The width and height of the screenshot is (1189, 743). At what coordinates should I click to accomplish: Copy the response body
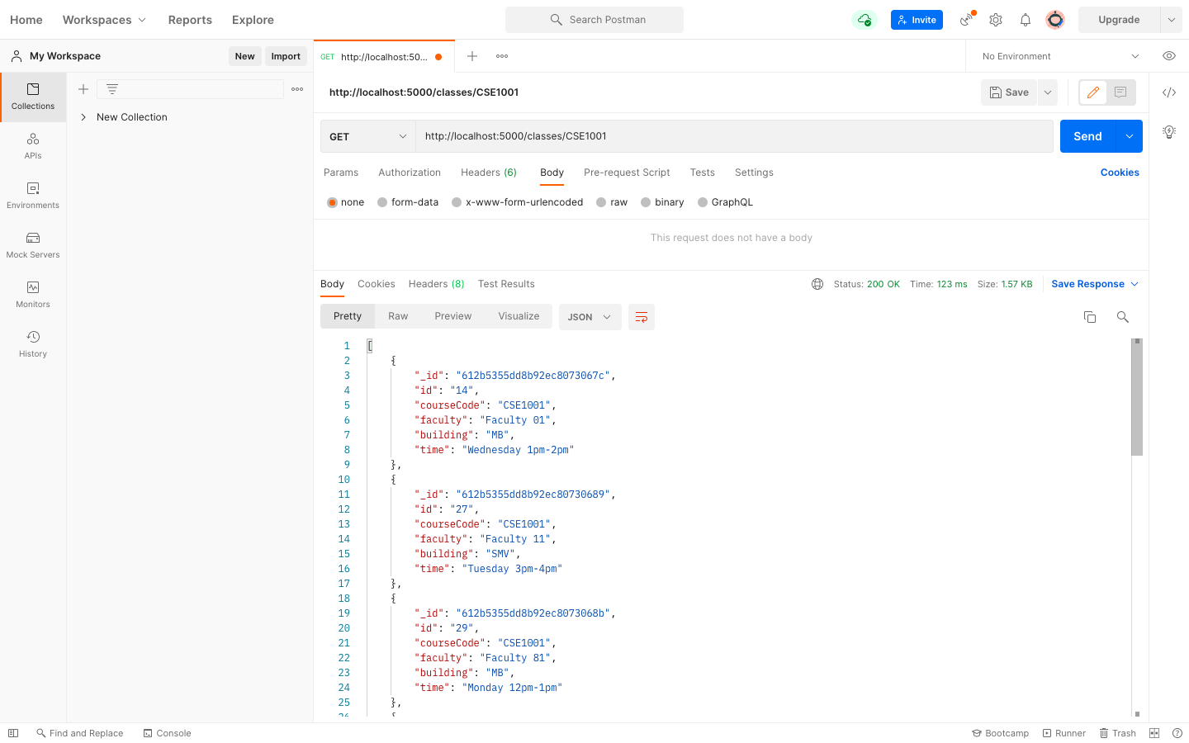tap(1090, 316)
